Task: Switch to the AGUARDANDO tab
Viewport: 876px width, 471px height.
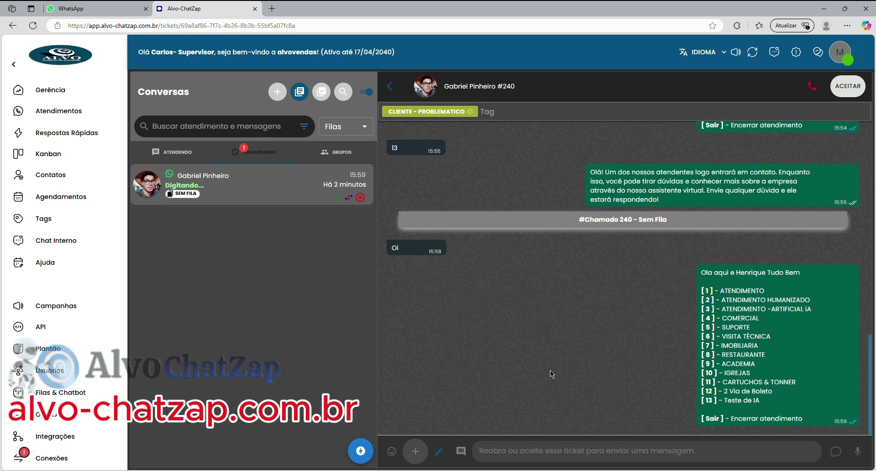Action: click(x=254, y=152)
